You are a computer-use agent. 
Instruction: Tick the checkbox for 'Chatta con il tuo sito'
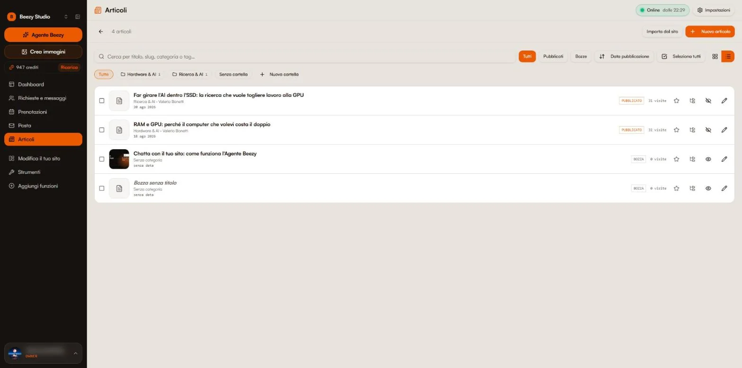click(x=102, y=159)
